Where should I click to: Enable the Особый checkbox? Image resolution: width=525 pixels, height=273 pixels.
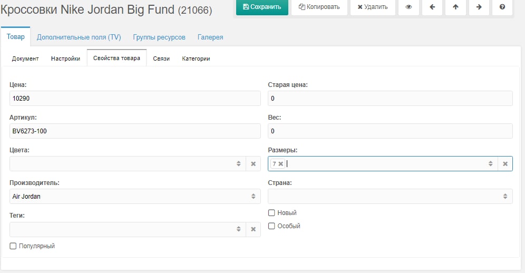pos(271,226)
